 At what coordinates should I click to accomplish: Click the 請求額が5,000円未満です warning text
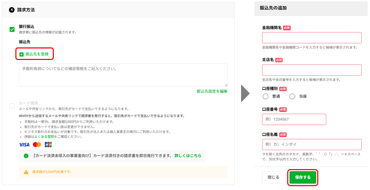click(x=52, y=172)
